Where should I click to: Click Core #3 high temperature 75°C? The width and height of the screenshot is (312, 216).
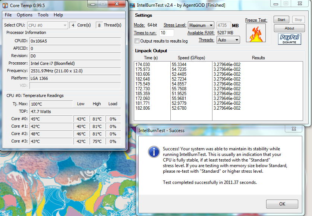tap(97, 141)
